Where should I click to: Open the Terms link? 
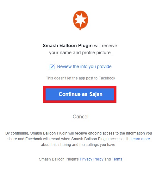pyautogui.click(x=117, y=159)
